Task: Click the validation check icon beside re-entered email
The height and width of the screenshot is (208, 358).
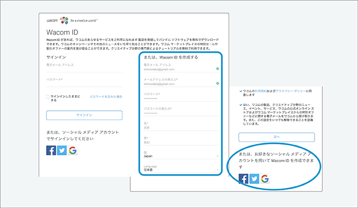Action: [x=218, y=84]
